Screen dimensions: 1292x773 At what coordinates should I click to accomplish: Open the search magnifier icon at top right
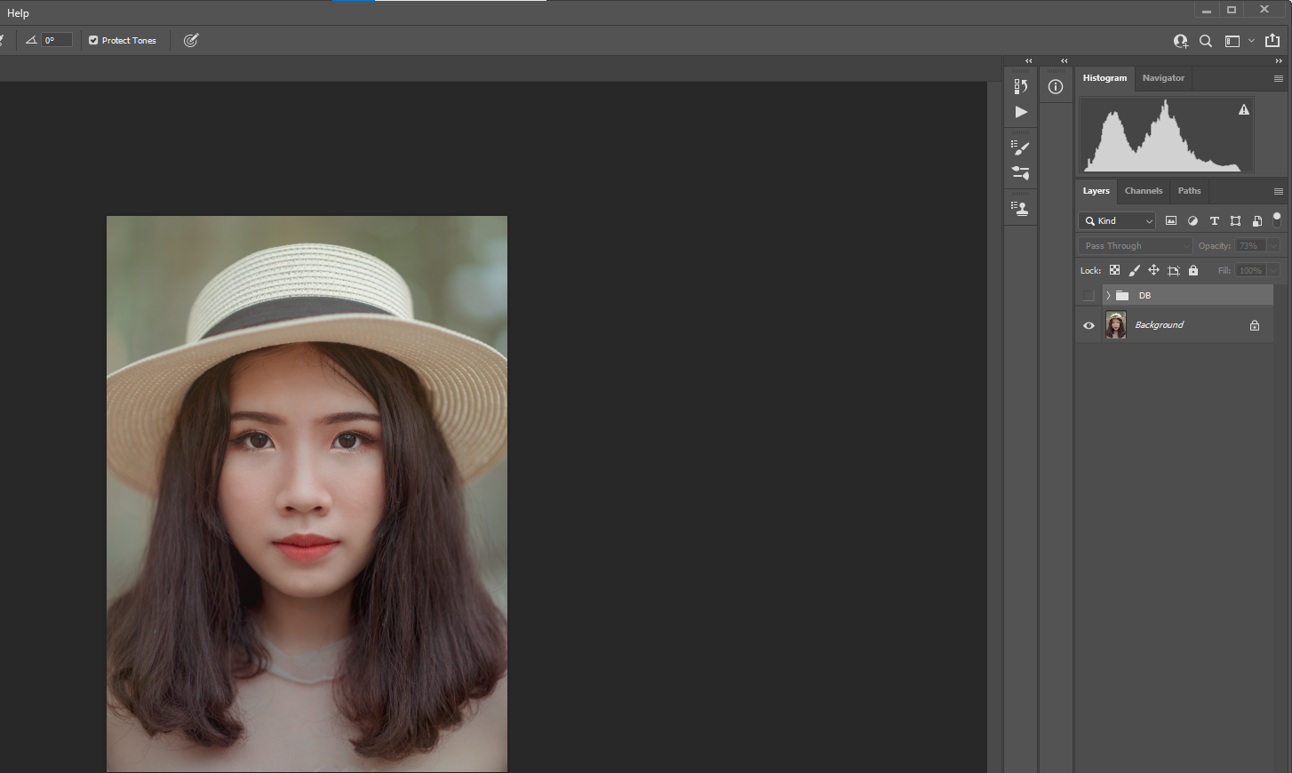[x=1206, y=41]
